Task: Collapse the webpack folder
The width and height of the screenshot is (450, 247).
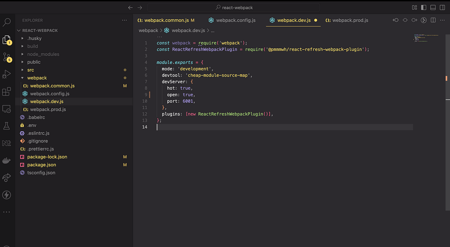Action: click(x=37, y=78)
